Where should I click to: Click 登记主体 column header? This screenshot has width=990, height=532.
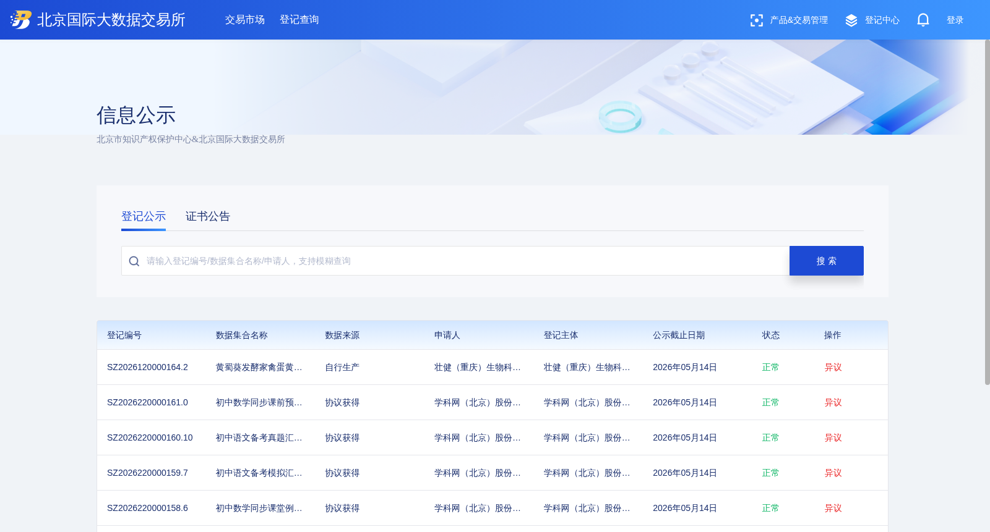(561, 335)
